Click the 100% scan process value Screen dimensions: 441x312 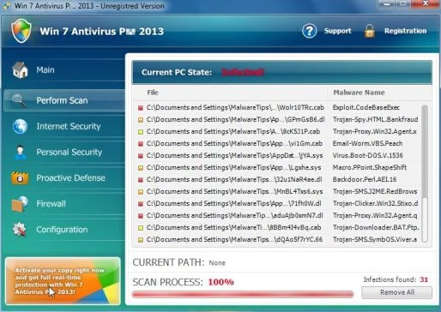220,282
